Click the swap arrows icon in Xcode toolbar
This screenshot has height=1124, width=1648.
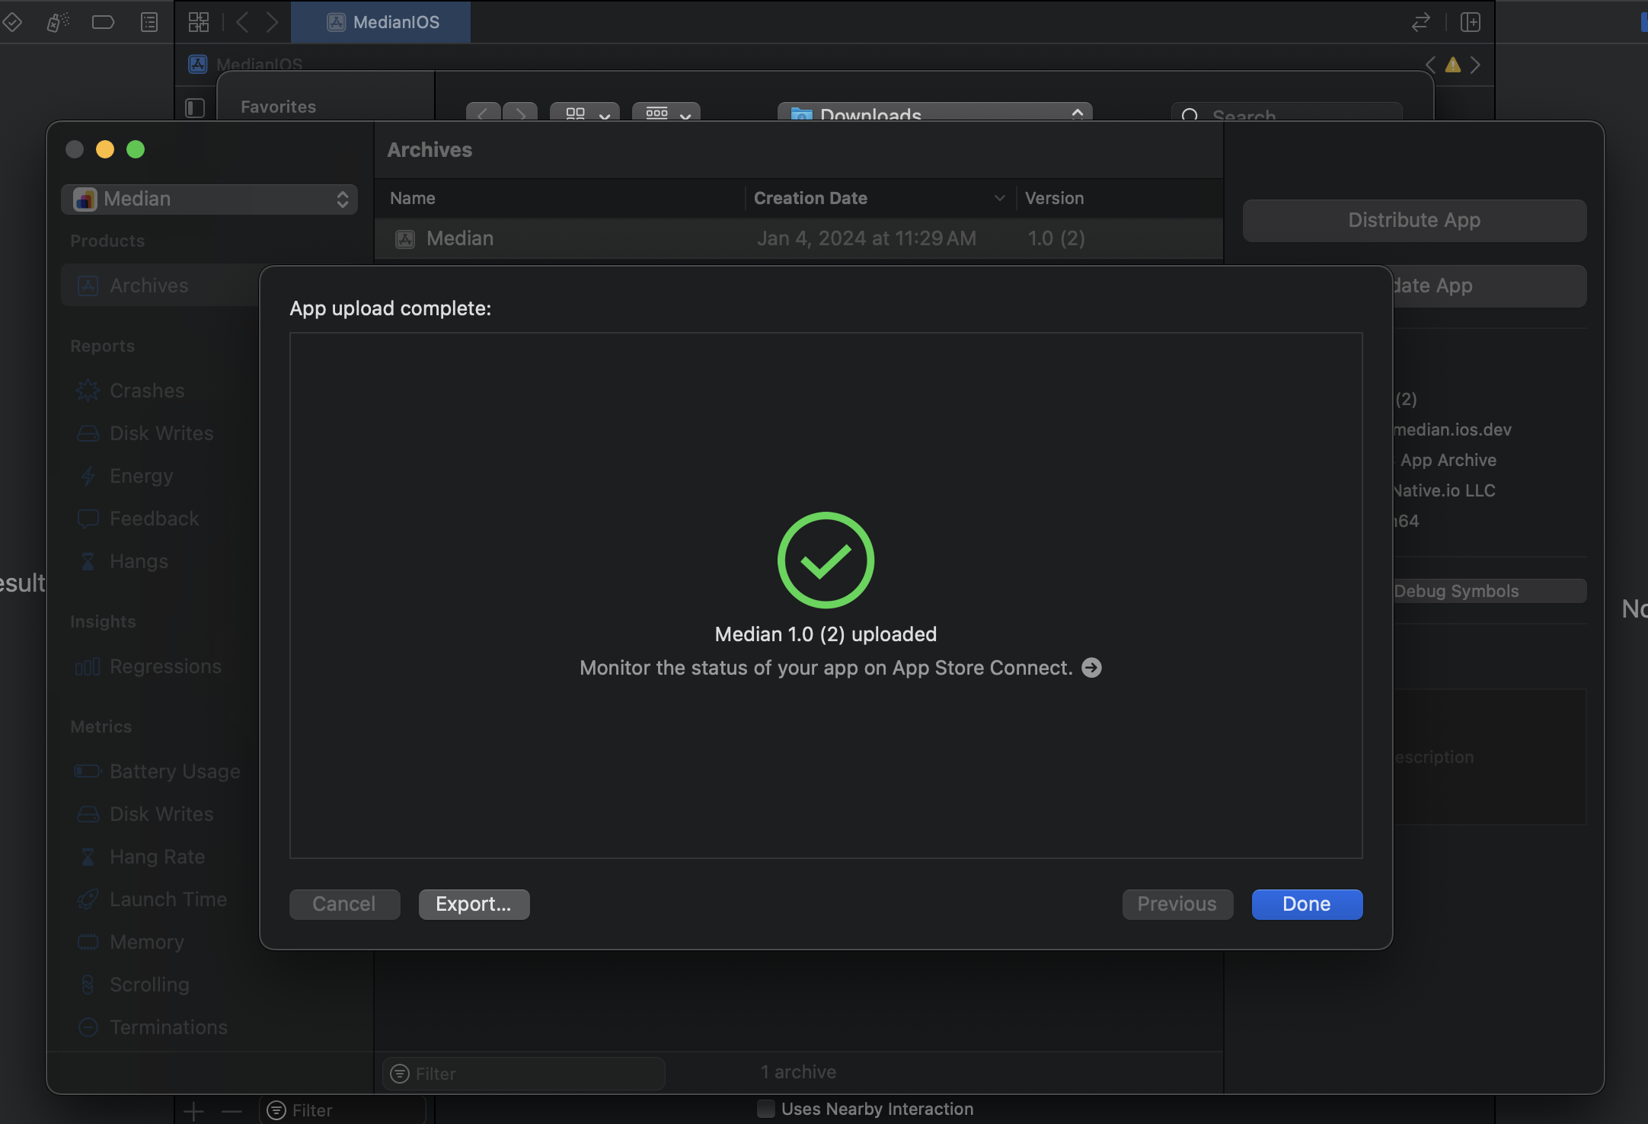[x=1420, y=22]
